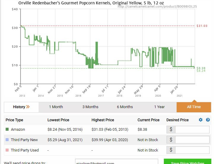Click $5.29 (Aug 31, 2021) cell
Viewport: 214px width, 164px height.
(x=65, y=140)
